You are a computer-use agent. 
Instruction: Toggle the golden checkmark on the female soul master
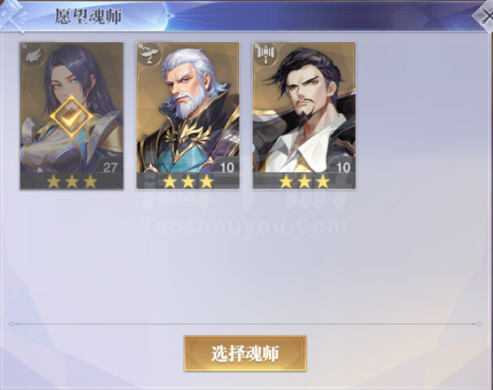point(71,117)
